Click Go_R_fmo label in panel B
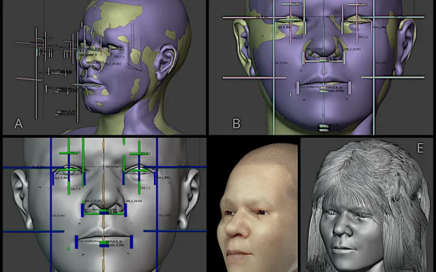This screenshot has width=436, height=272. coord(281,63)
